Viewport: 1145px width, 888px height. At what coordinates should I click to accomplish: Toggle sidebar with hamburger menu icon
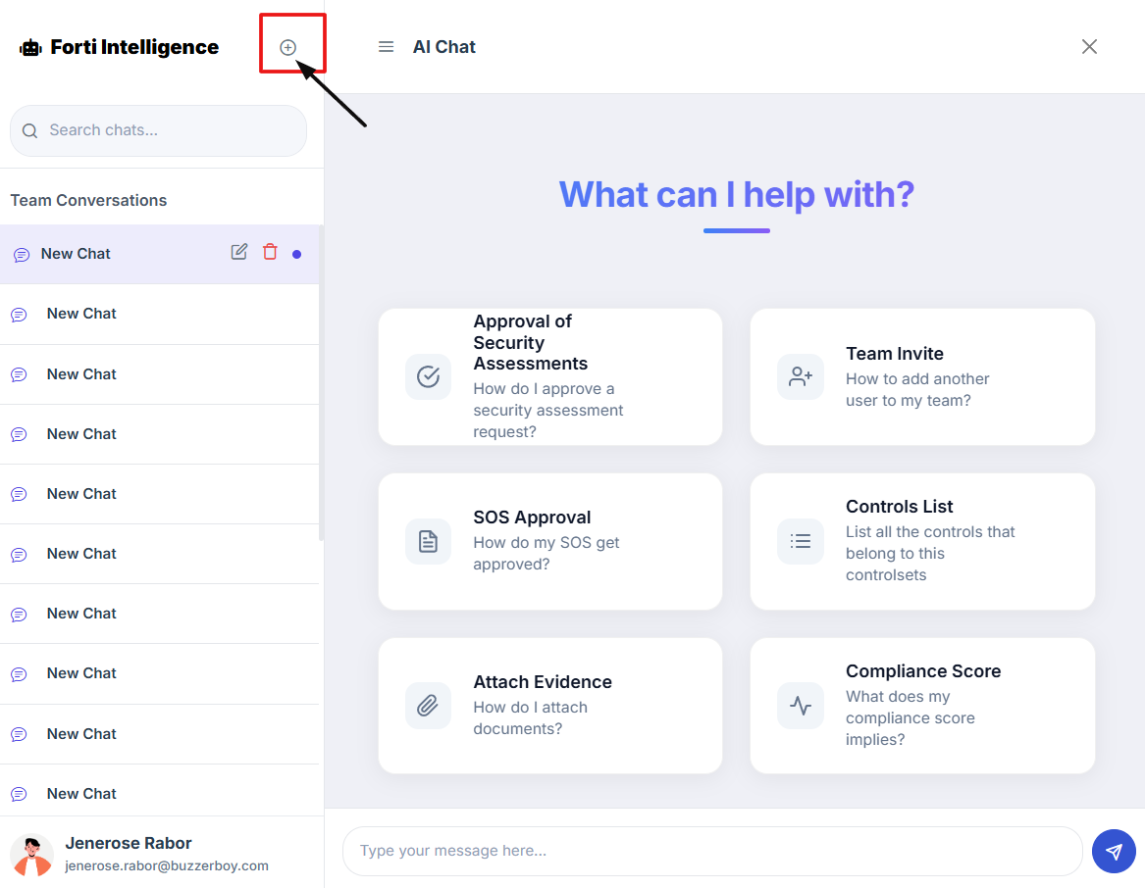387,47
